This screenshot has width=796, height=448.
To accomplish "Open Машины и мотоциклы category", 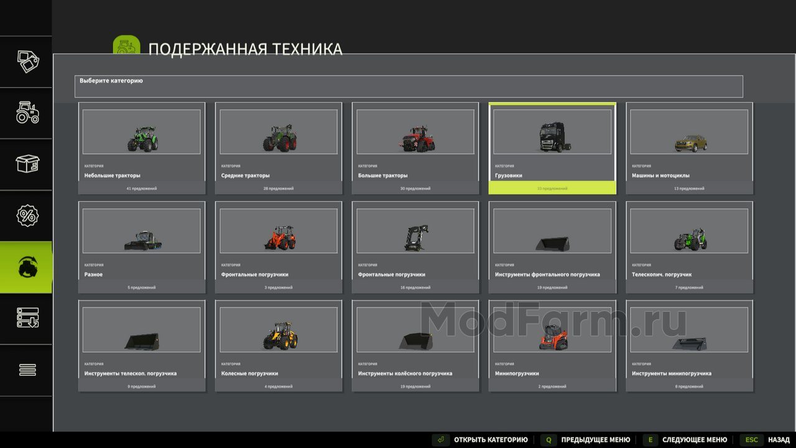I will [689, 148].
